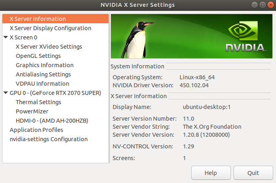Collapse the X Screen 0 triangle

point(6,37)
